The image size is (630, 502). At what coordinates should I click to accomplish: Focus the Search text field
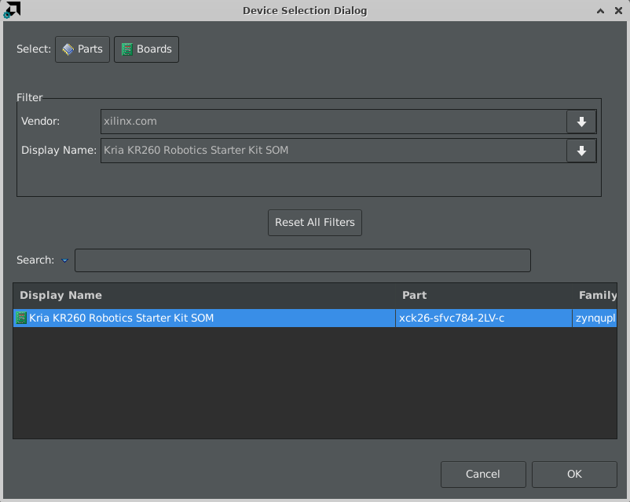(302, 260)
